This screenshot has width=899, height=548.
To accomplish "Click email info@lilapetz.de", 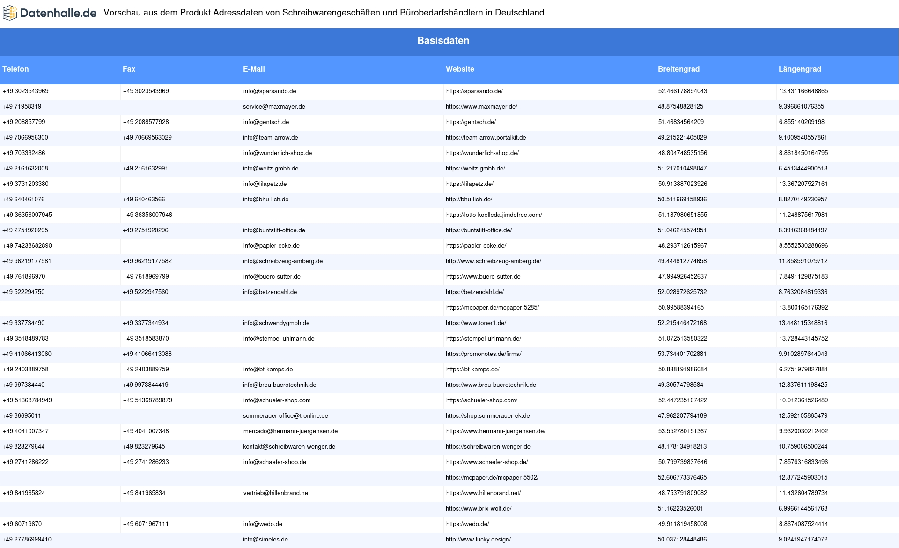I will [x=265, y=184].
